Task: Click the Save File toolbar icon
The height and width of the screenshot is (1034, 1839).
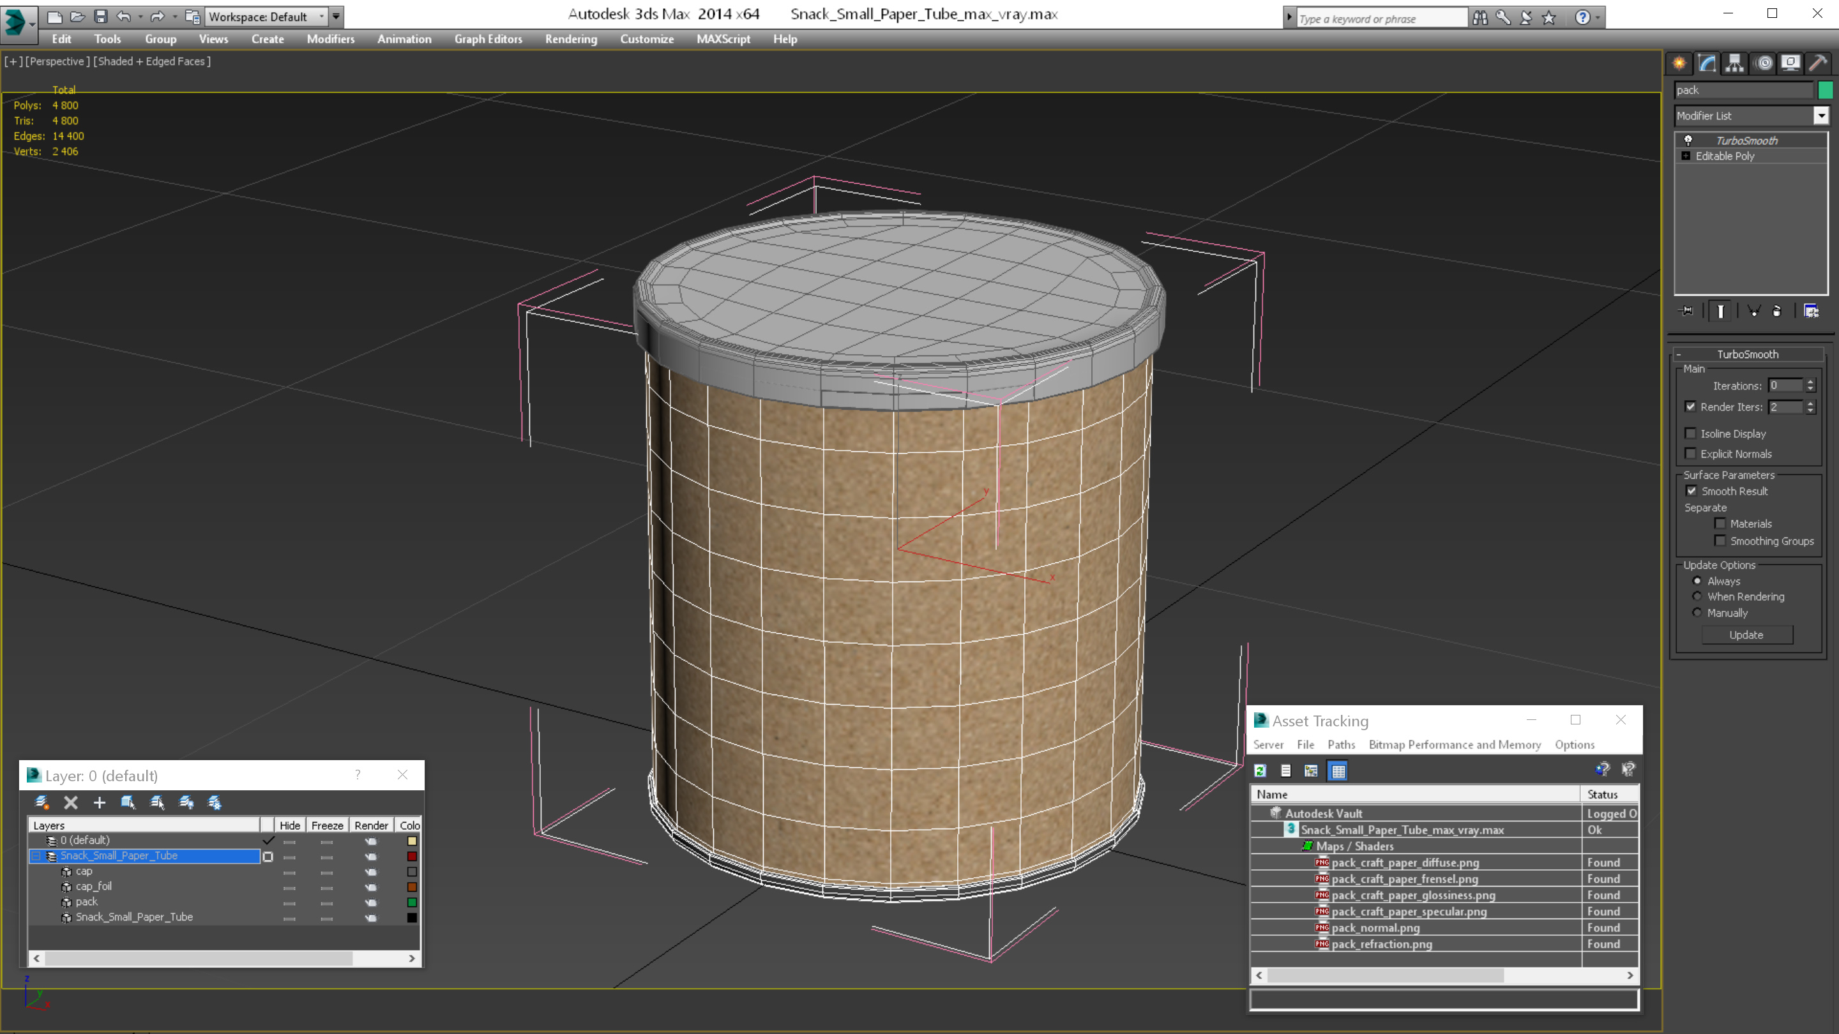Action: (x=101, y=17)
